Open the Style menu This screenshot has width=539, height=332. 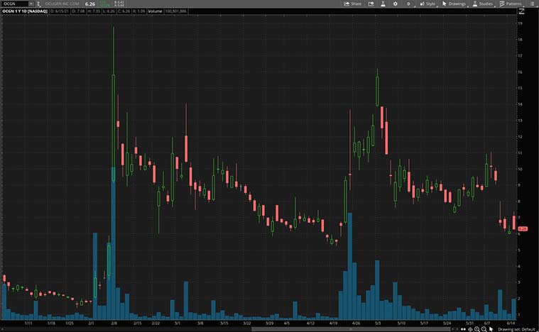pos(428,4)
